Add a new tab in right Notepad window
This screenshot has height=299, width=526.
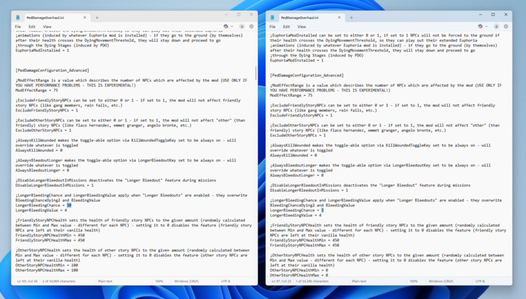pyautogui.click(x=351, y=17)
